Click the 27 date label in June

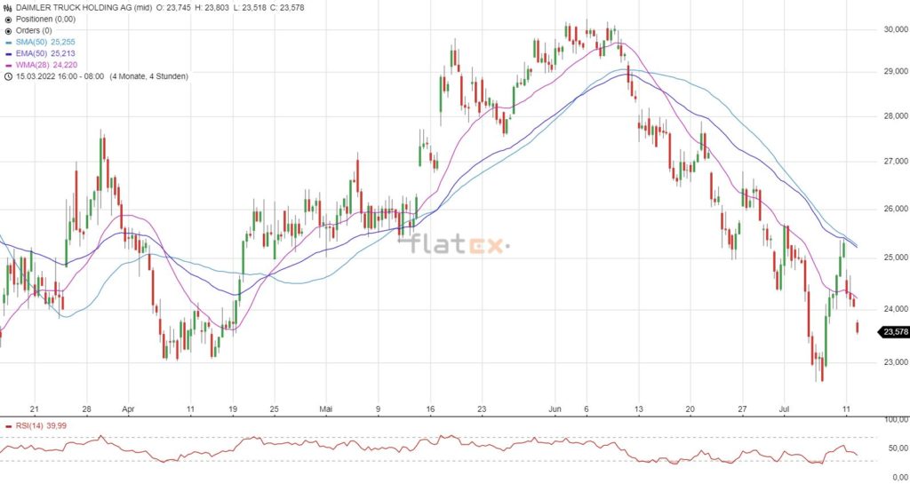743,409
